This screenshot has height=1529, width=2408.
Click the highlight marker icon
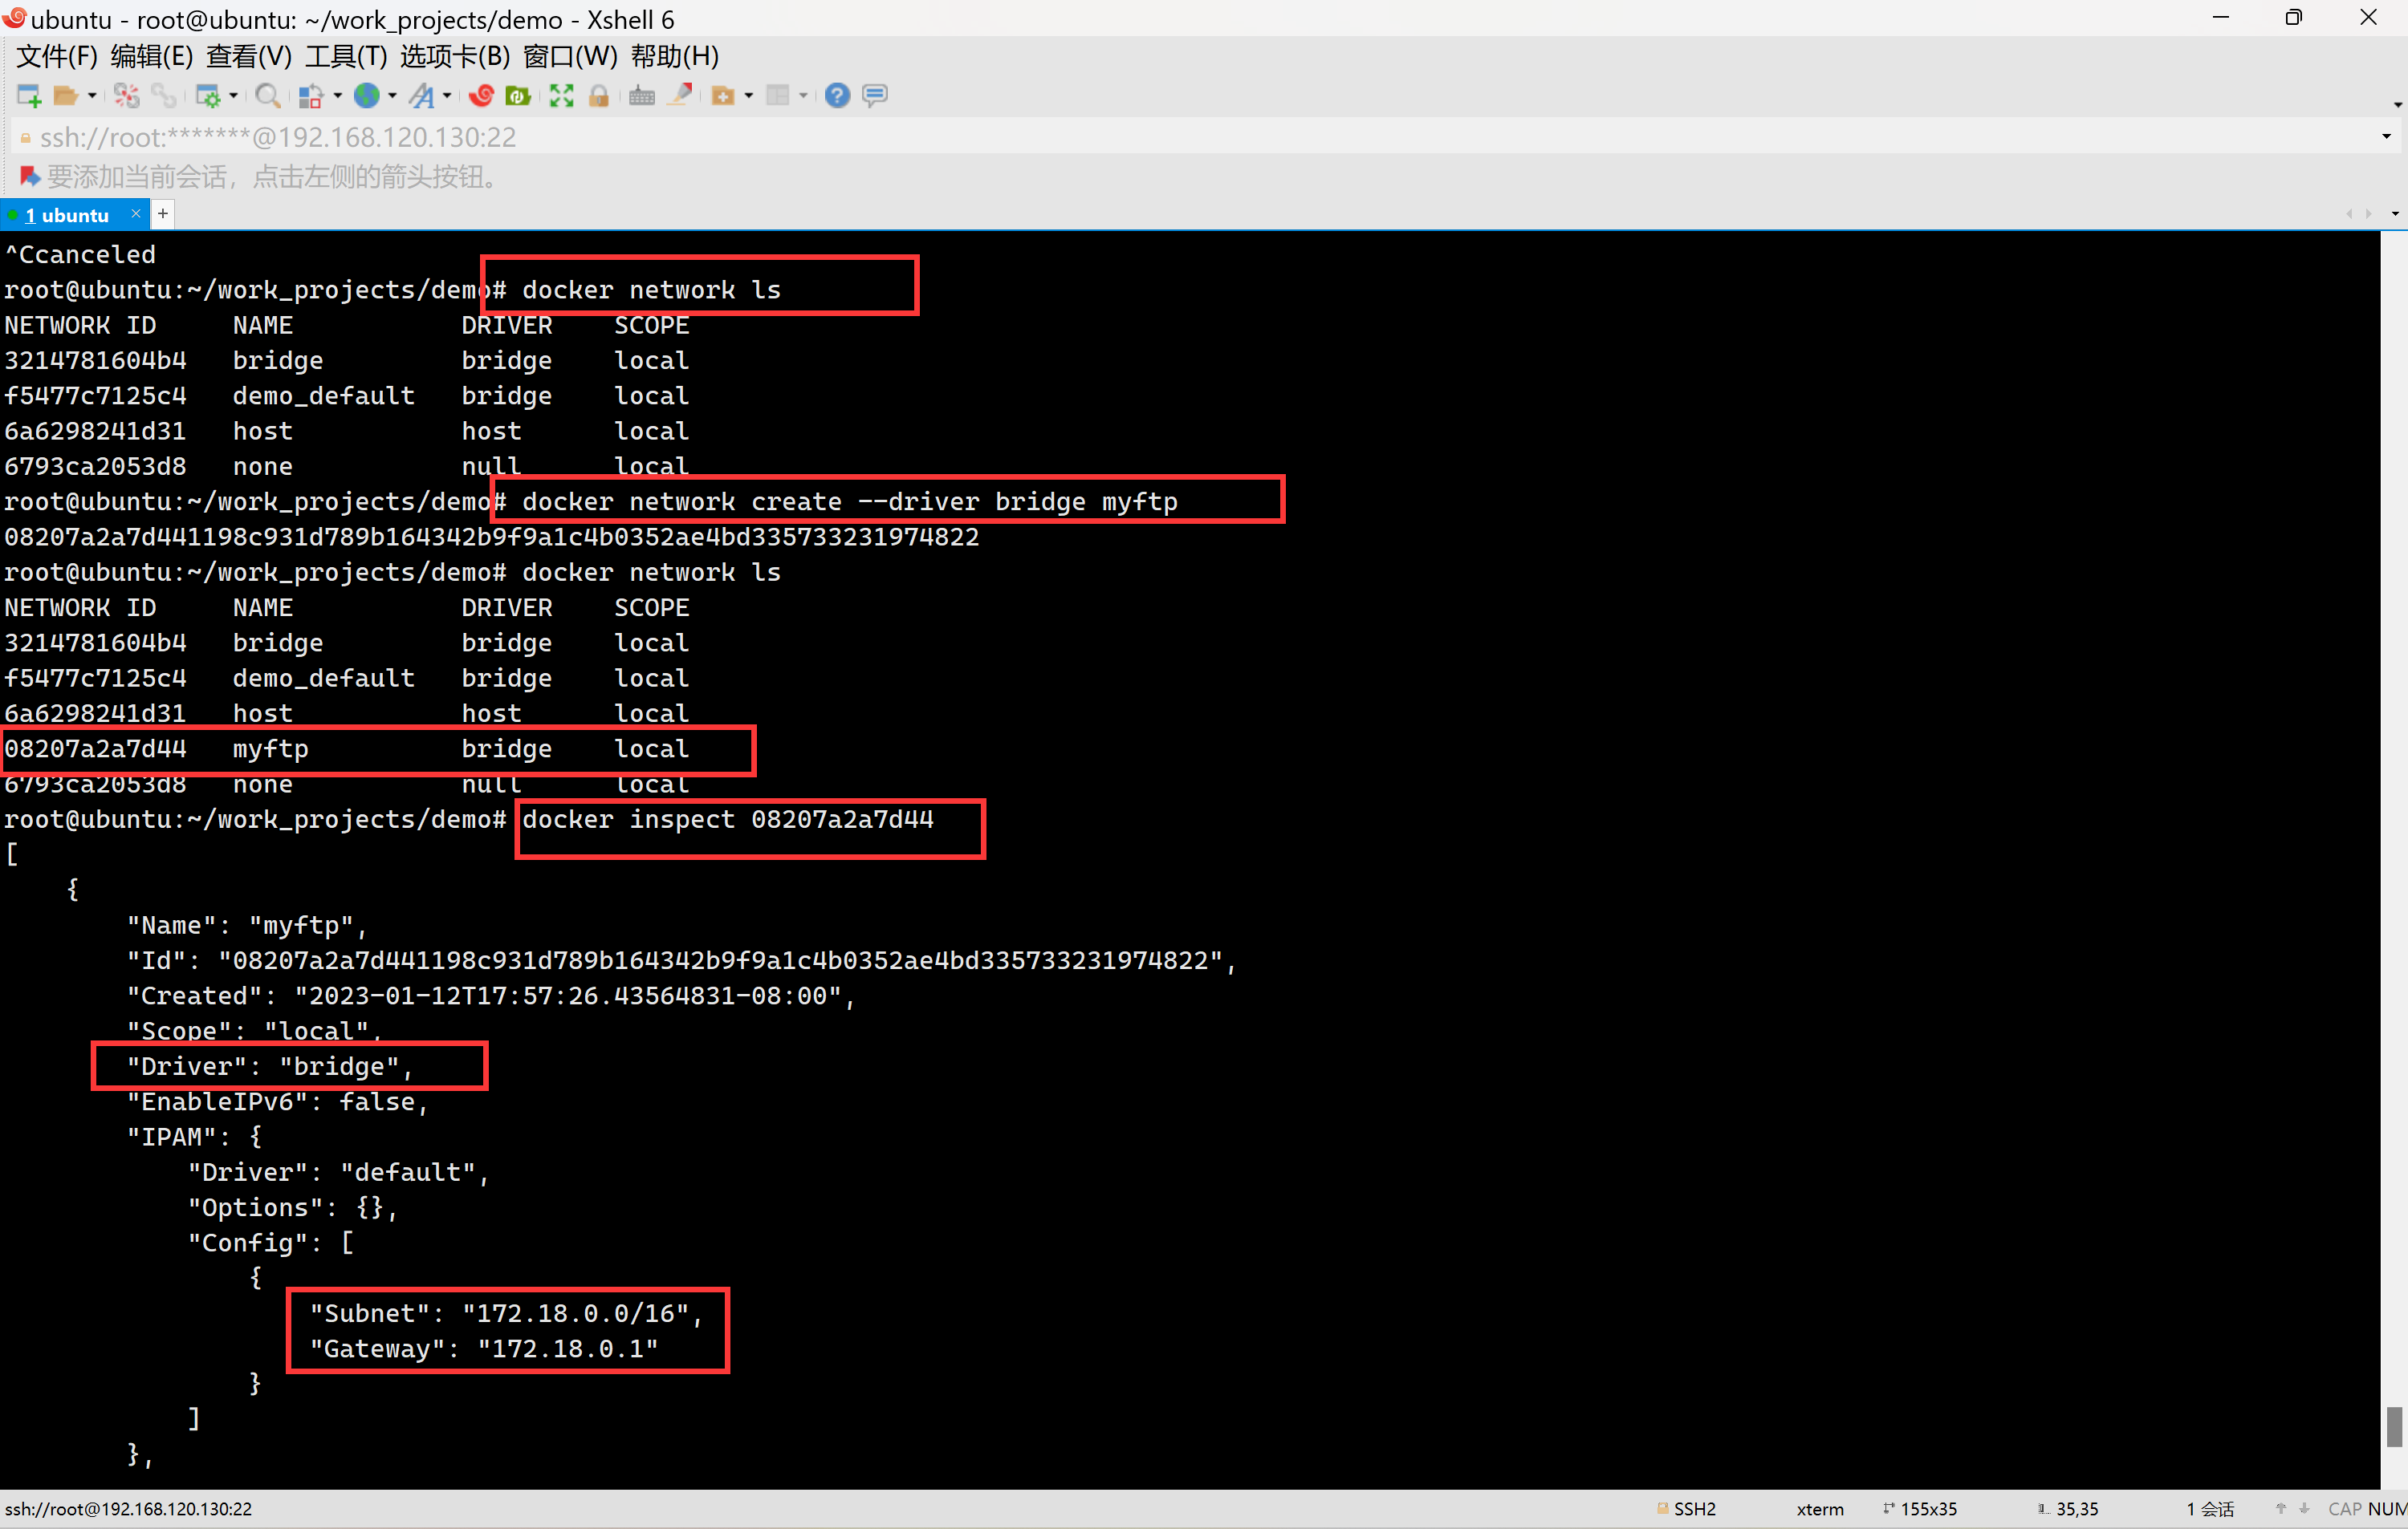coord(681,95)
